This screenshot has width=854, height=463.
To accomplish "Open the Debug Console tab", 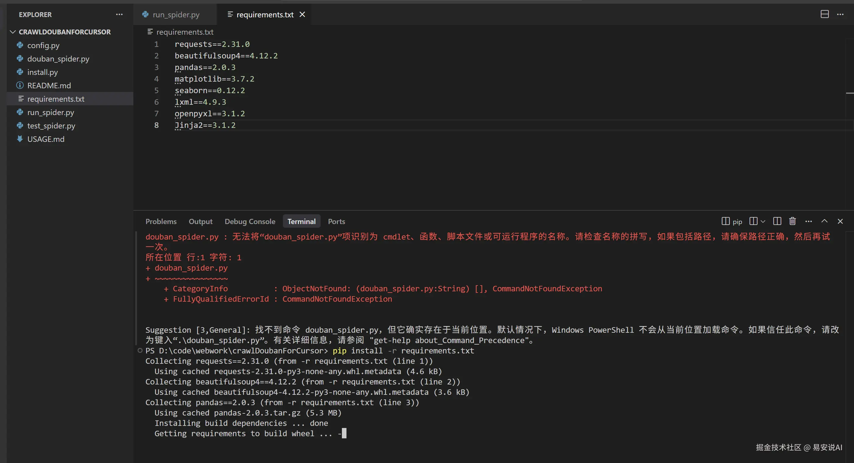I will pyautogui.click(x=250, y=221).
